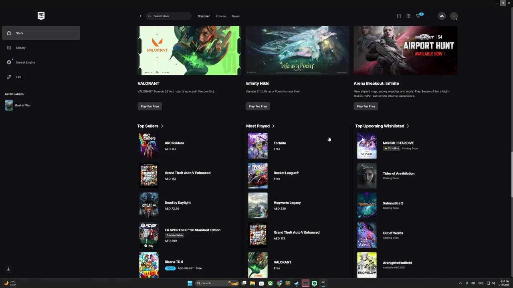This screenshot has height=288, width=513.
Task: Open Subnautica 2 cover art
Action: (x=367, y=206)
